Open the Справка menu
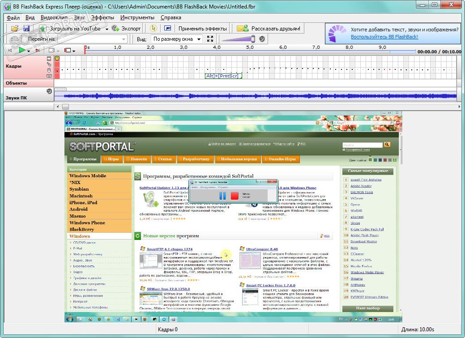 [x=171, y=17]
